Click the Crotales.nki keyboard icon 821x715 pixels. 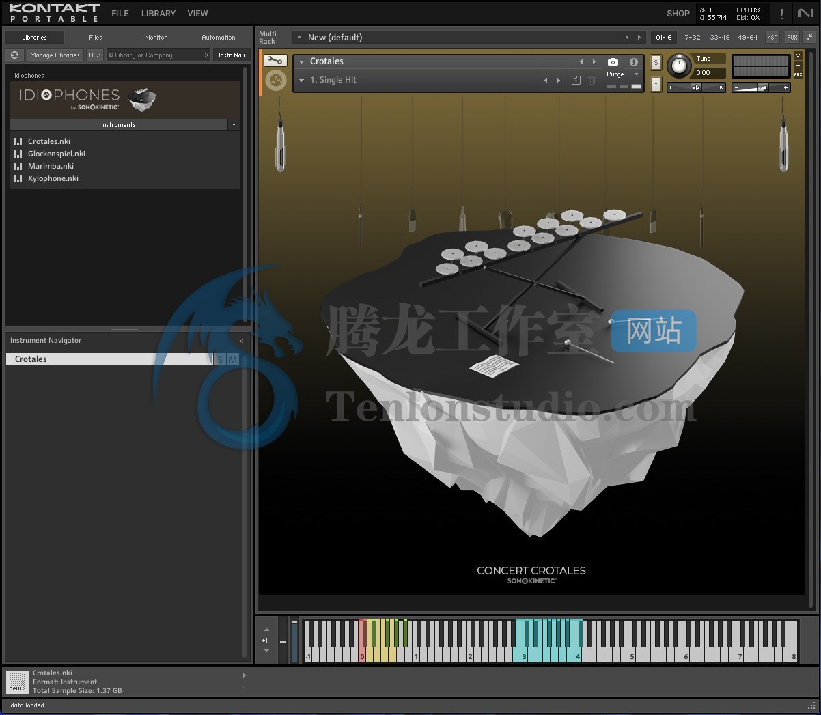(x=18, y=141)
